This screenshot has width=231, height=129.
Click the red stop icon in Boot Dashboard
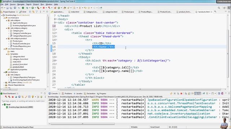point(13,97)
